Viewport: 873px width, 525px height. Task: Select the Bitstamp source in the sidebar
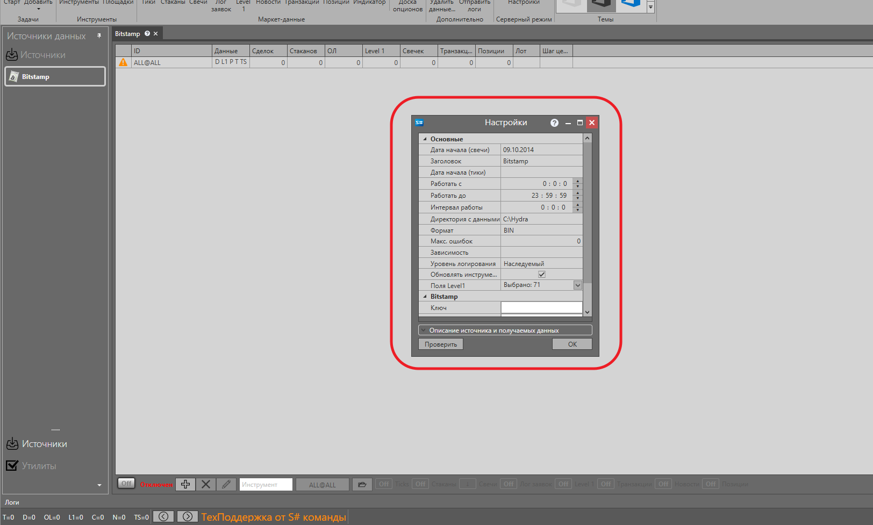[55, 76]
